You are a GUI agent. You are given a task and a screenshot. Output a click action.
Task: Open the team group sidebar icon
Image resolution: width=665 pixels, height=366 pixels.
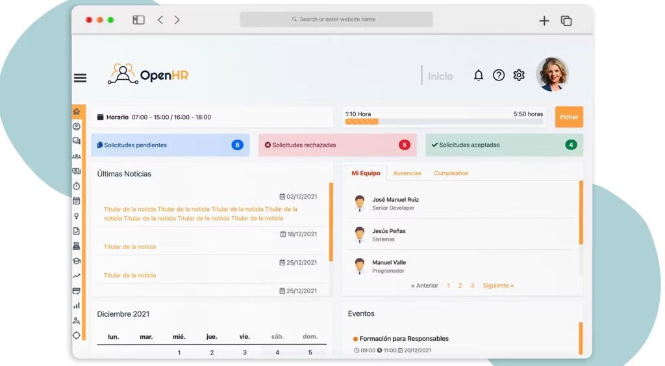(x=77, y=156)
